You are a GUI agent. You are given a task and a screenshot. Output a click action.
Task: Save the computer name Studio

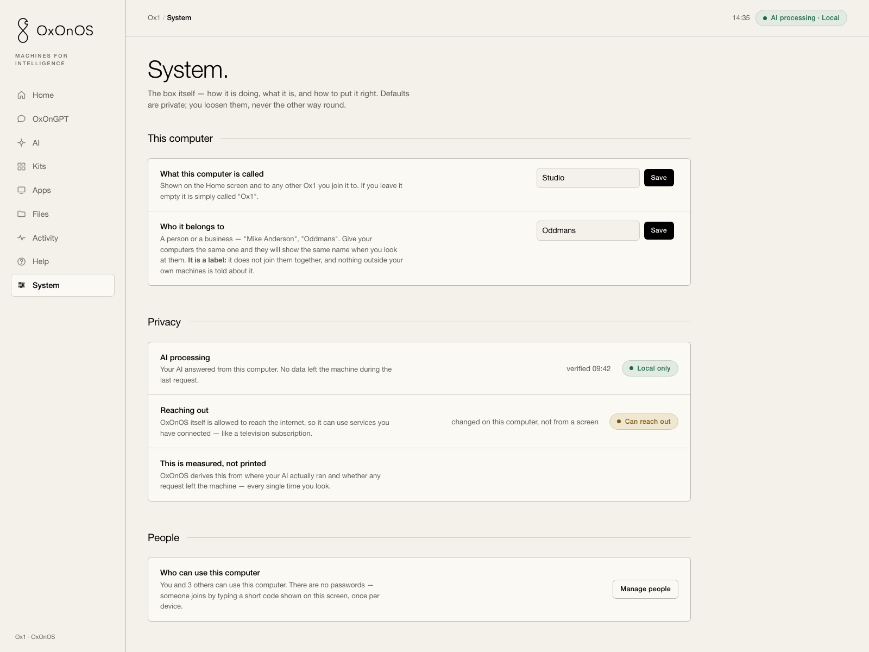[x=659, y=178]
